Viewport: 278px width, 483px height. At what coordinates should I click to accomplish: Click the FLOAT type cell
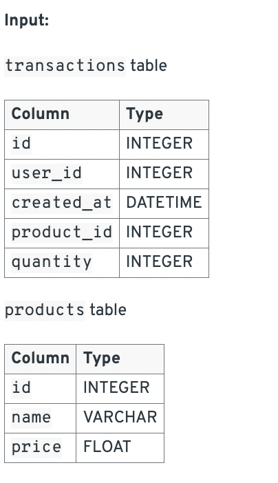tap(107, 447)
